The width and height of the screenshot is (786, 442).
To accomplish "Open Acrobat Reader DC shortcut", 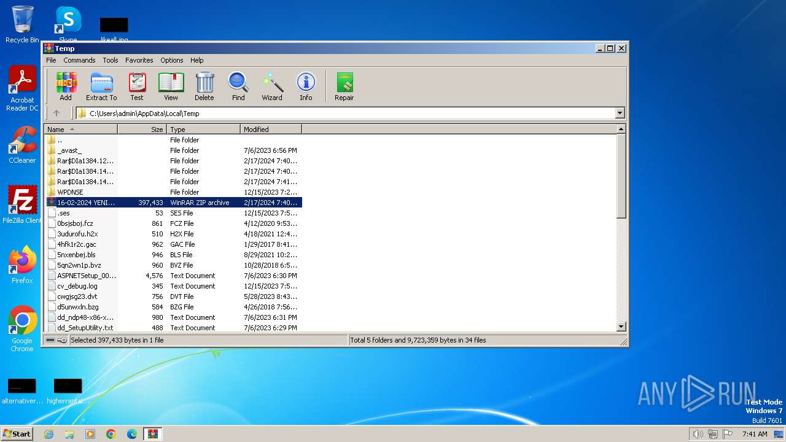I will pos(22,89).
